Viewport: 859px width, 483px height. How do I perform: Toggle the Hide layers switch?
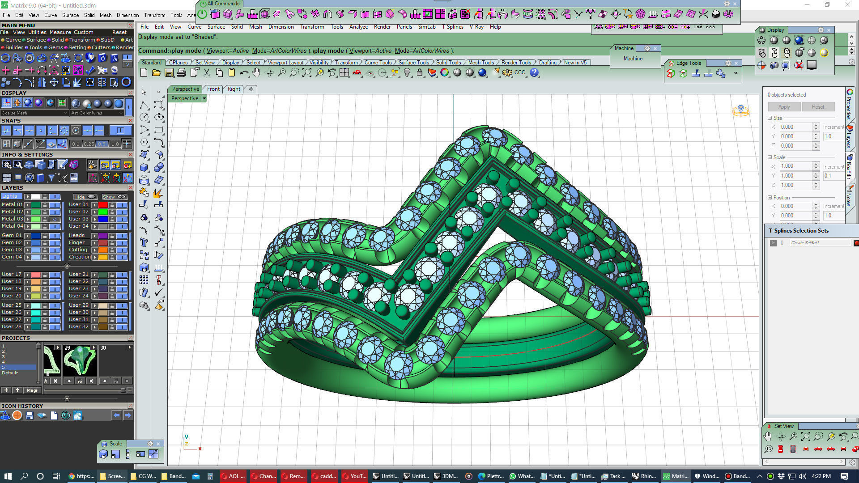tap(85, 197)
